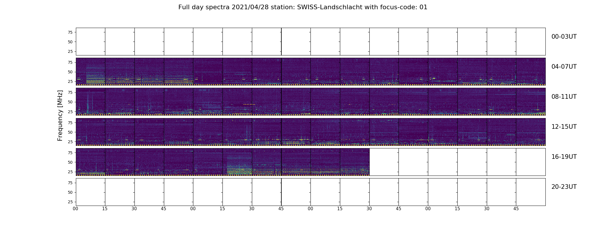Click the 50 tick in the 12-15UT row
606x231 pixels.
(70, 132)
